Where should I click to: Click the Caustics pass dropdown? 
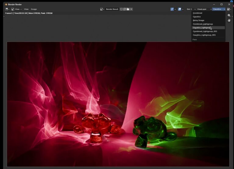[219, 9]
